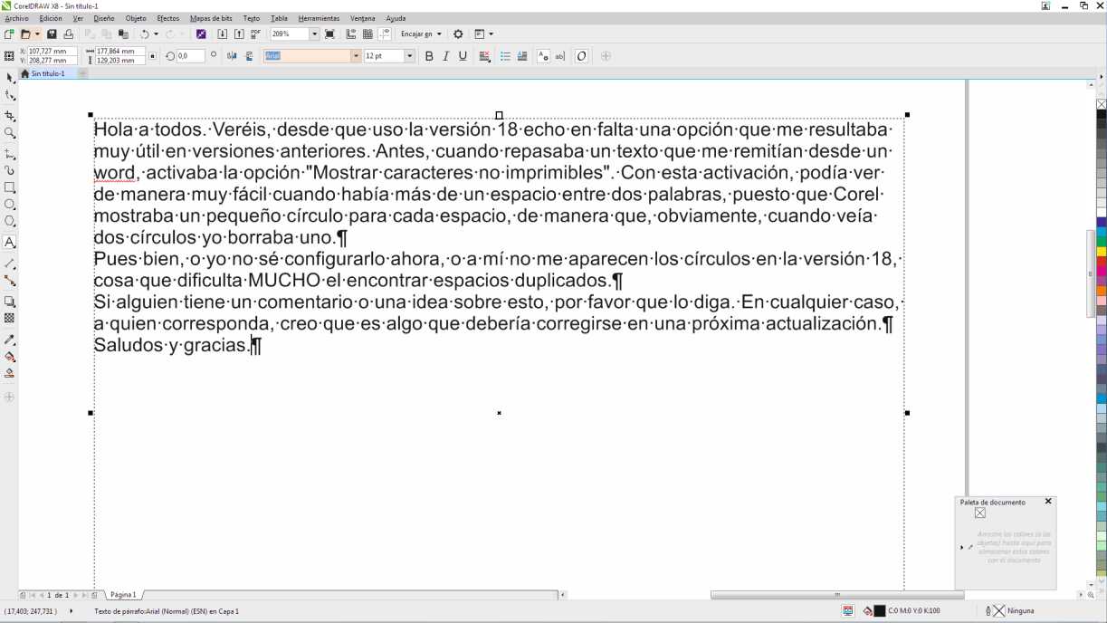
Task: Open the Archivo menu
Action: [x=16, y=18]
